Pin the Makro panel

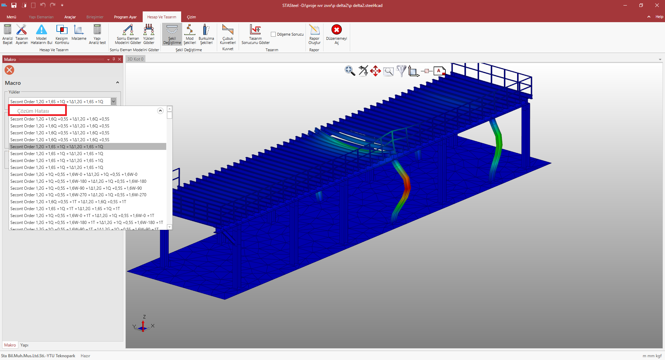114,59
